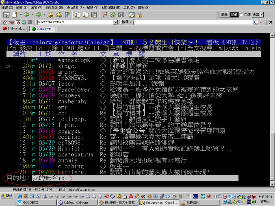Click the green back arrow icon
Image resolution: width=275 pixels, height=206 pixels.
point(27,15)
